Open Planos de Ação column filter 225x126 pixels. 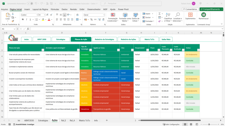pos(43,50)
